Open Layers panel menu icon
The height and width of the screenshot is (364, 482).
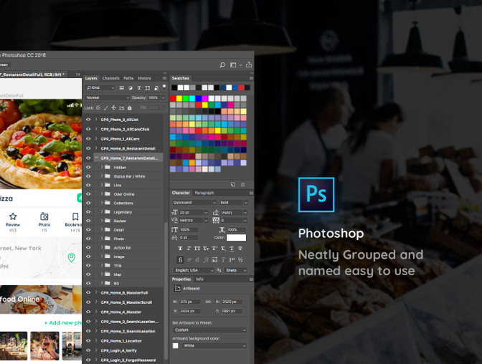pos(164,78)
